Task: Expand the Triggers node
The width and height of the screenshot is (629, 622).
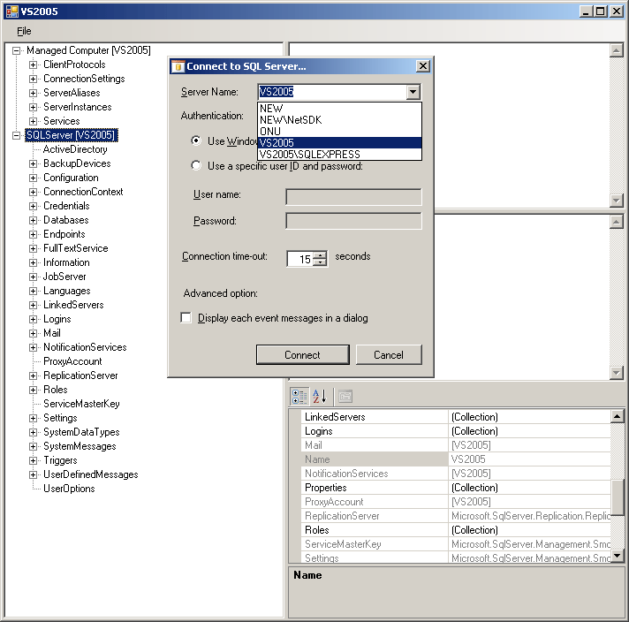Action: click(x=33, y=460)
